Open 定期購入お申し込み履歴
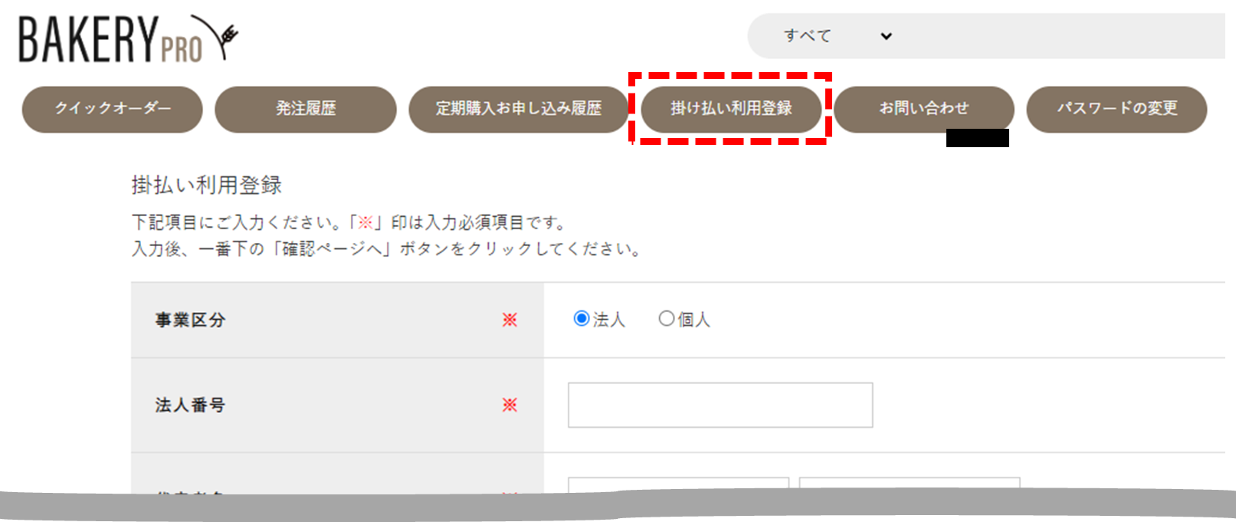Image resolution: width=1236 pixels, height=522 pixels. (519, 109)
